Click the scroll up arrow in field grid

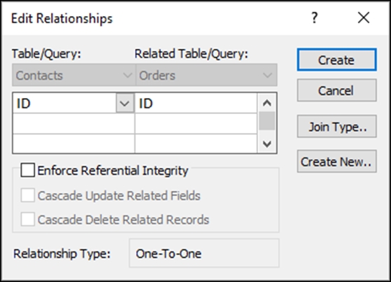coord(267,103)
